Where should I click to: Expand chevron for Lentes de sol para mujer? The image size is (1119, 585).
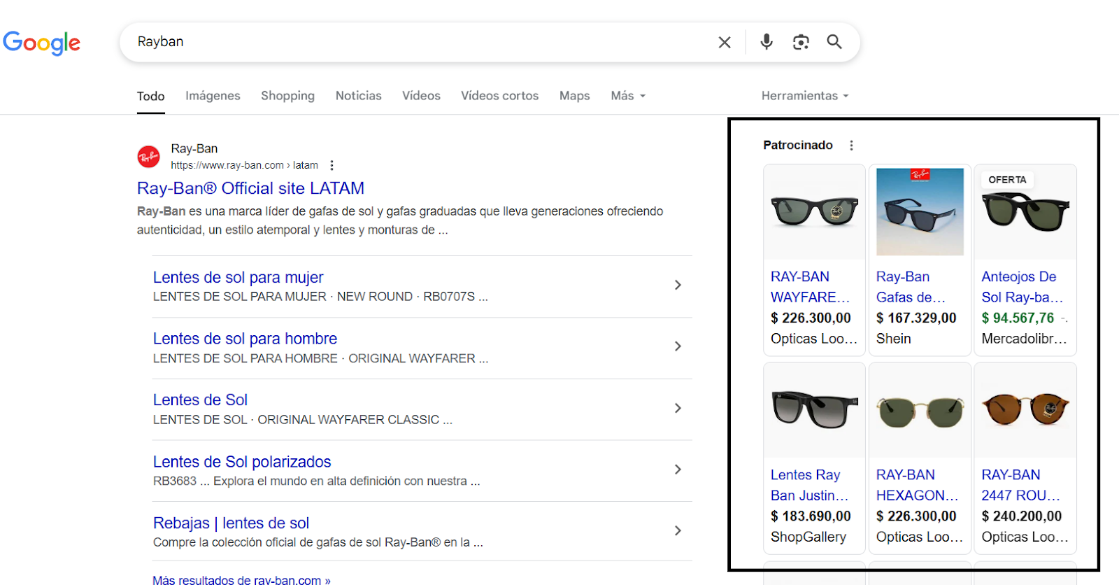678,285
